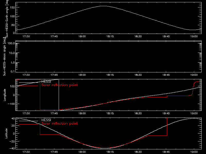Image resolution: width=206 pixels, height=154 pixels.
Task: Click the 100.0 tick in Moon angle plot
Action: pos(11,43)
